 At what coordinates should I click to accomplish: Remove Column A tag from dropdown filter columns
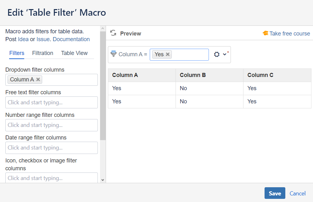[38, 79]
